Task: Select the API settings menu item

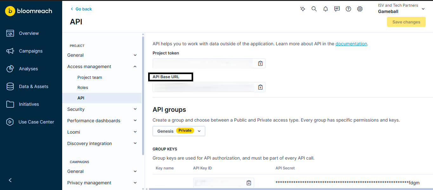Action: [102, 98]
